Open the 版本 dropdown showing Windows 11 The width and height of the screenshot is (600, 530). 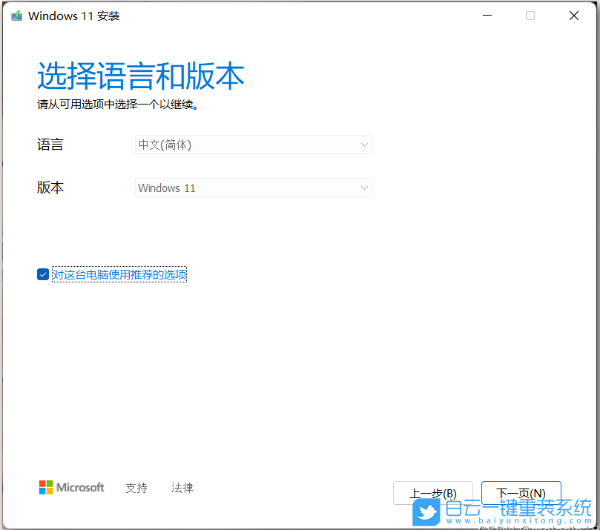click(253, 188)
